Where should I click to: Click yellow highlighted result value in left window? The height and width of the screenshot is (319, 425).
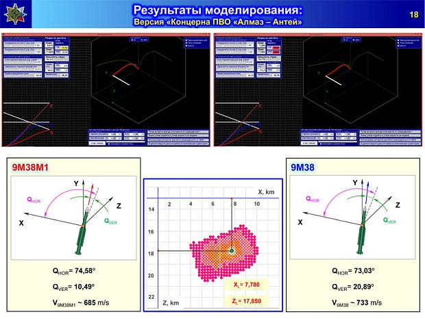click(x=64, y=48)
